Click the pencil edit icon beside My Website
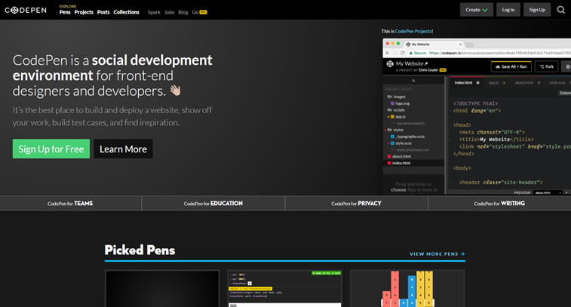Viewport: 571px width, 307px height. pyautogui.click(x=426, y=63)
